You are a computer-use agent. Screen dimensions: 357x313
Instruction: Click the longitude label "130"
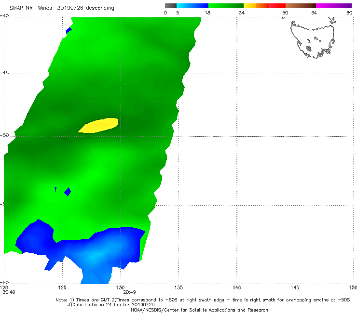click(x=120, y=287)
